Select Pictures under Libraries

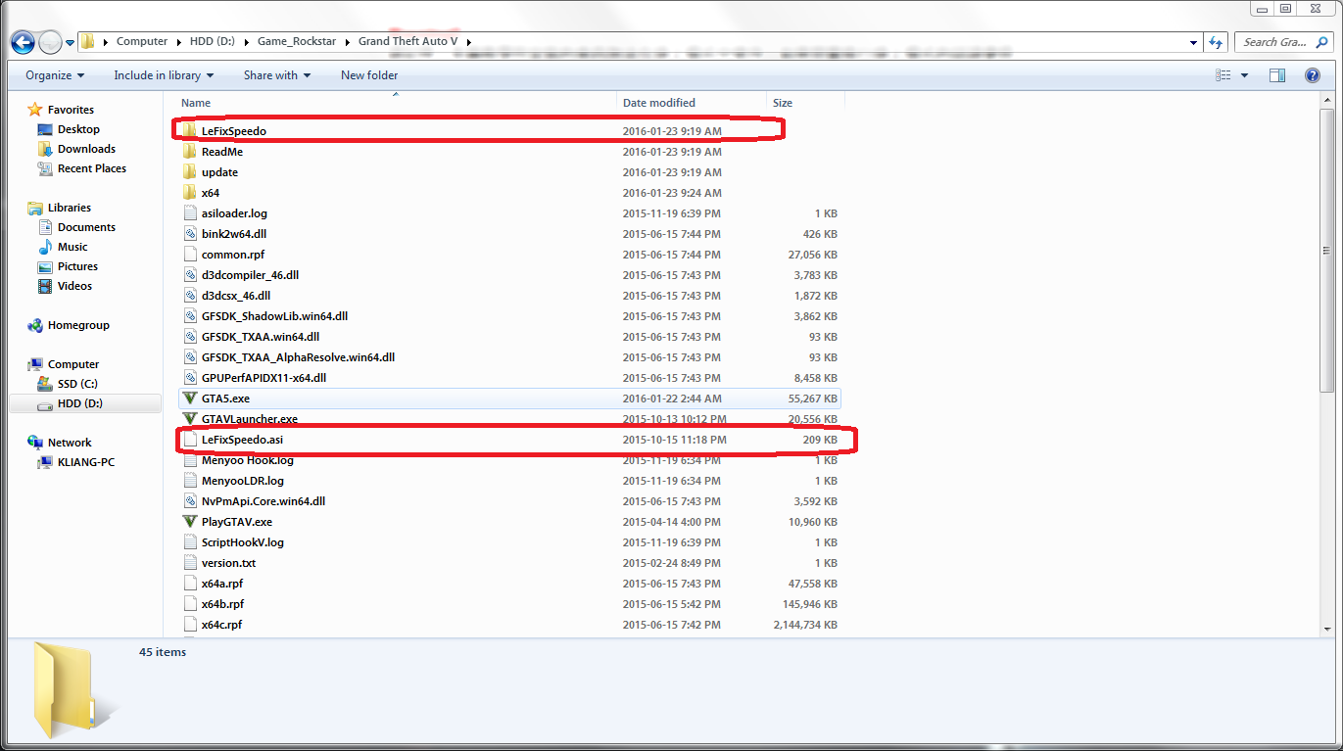coord(77,266)
